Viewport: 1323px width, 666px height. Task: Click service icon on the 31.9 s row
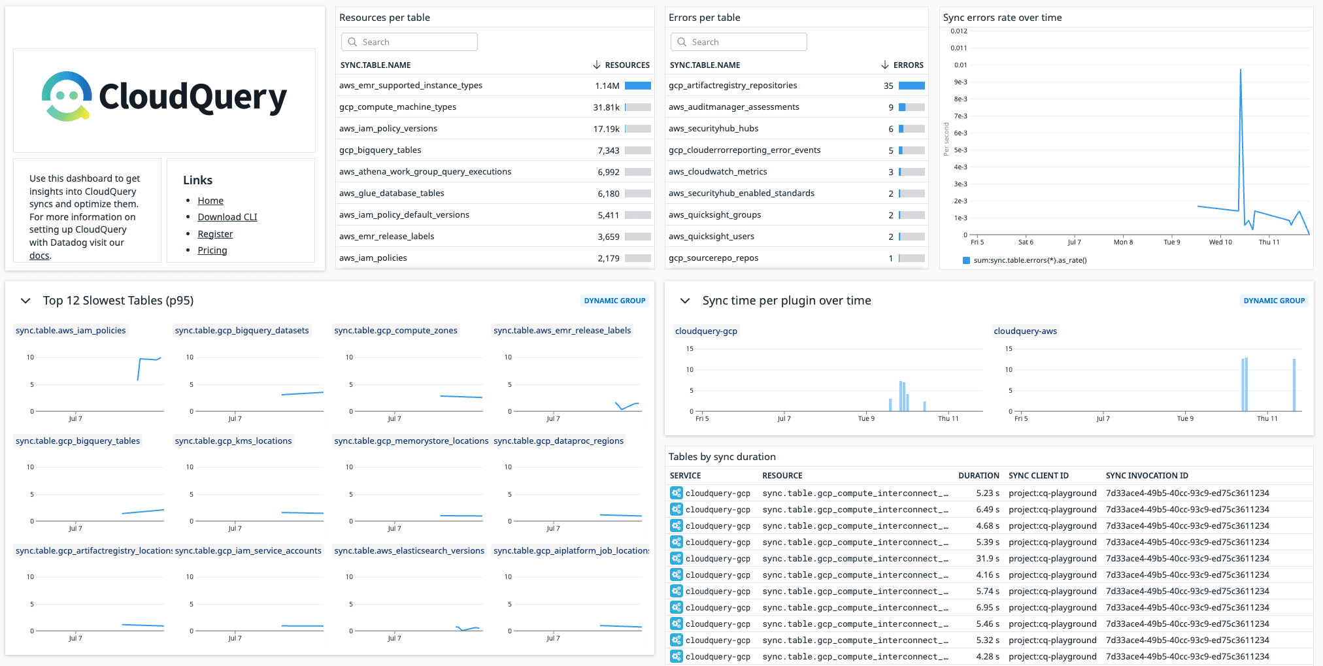tap(676, 558)
